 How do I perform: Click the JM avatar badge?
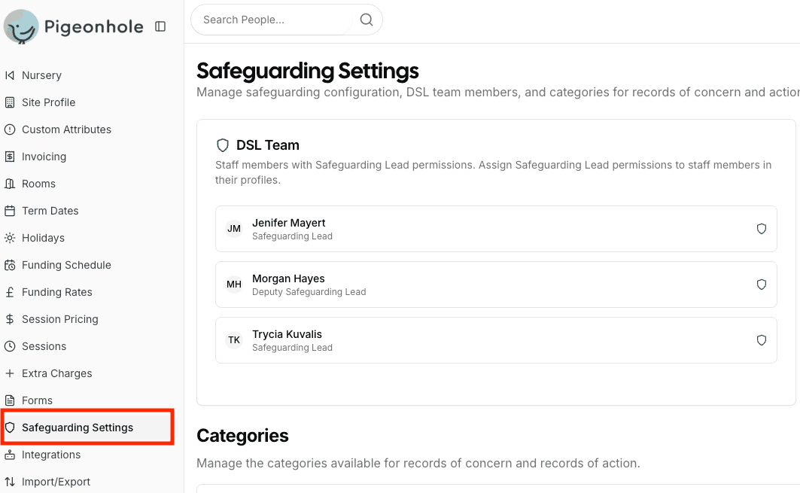(234, 229)
